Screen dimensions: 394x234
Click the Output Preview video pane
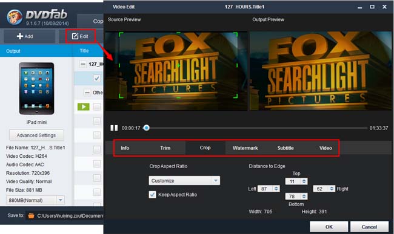321,71
